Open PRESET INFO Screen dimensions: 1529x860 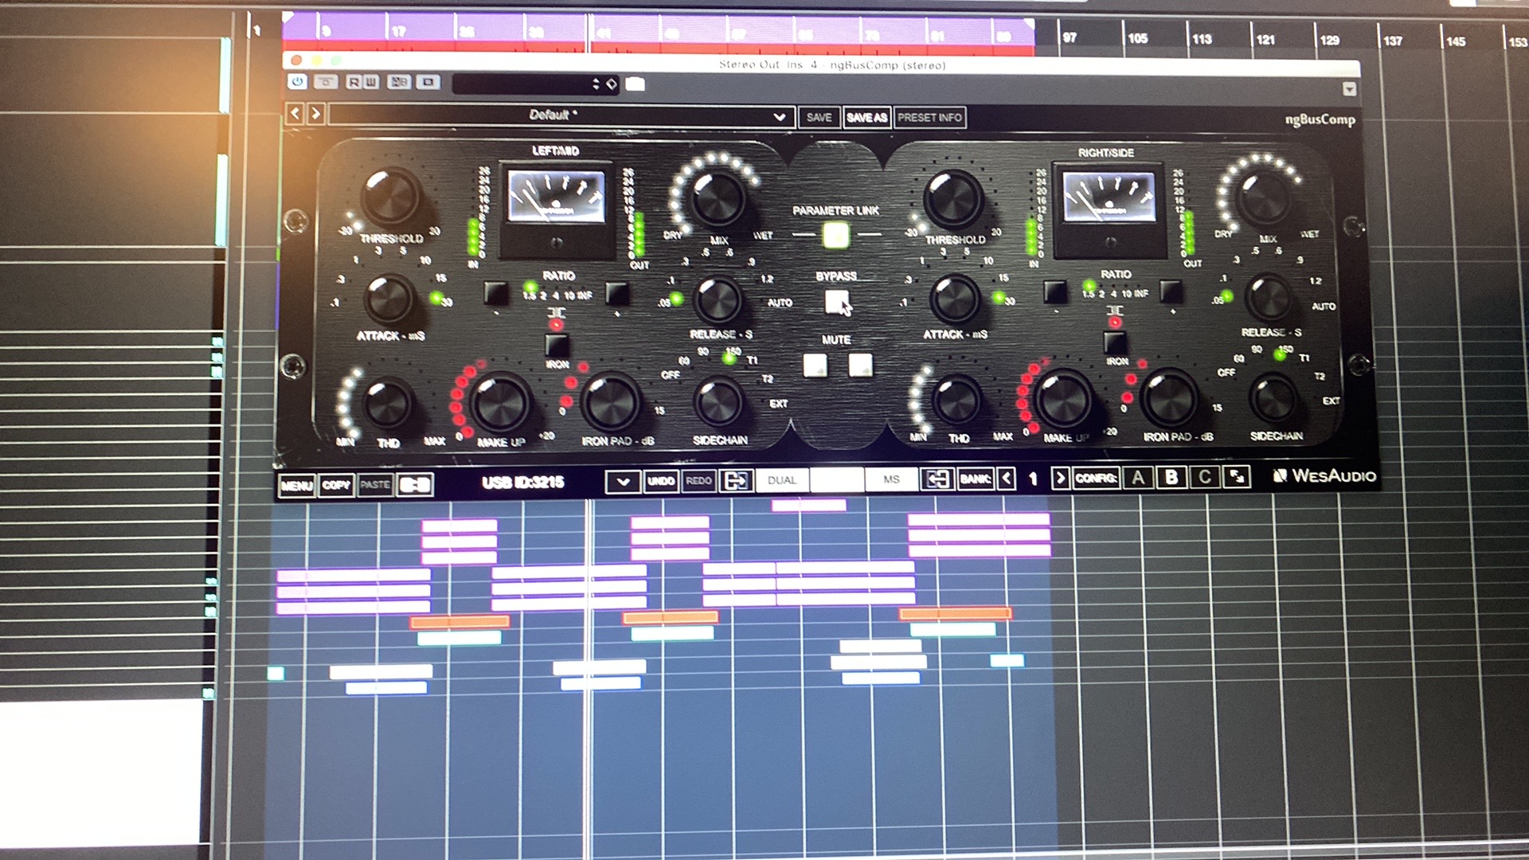click(929, 118)
